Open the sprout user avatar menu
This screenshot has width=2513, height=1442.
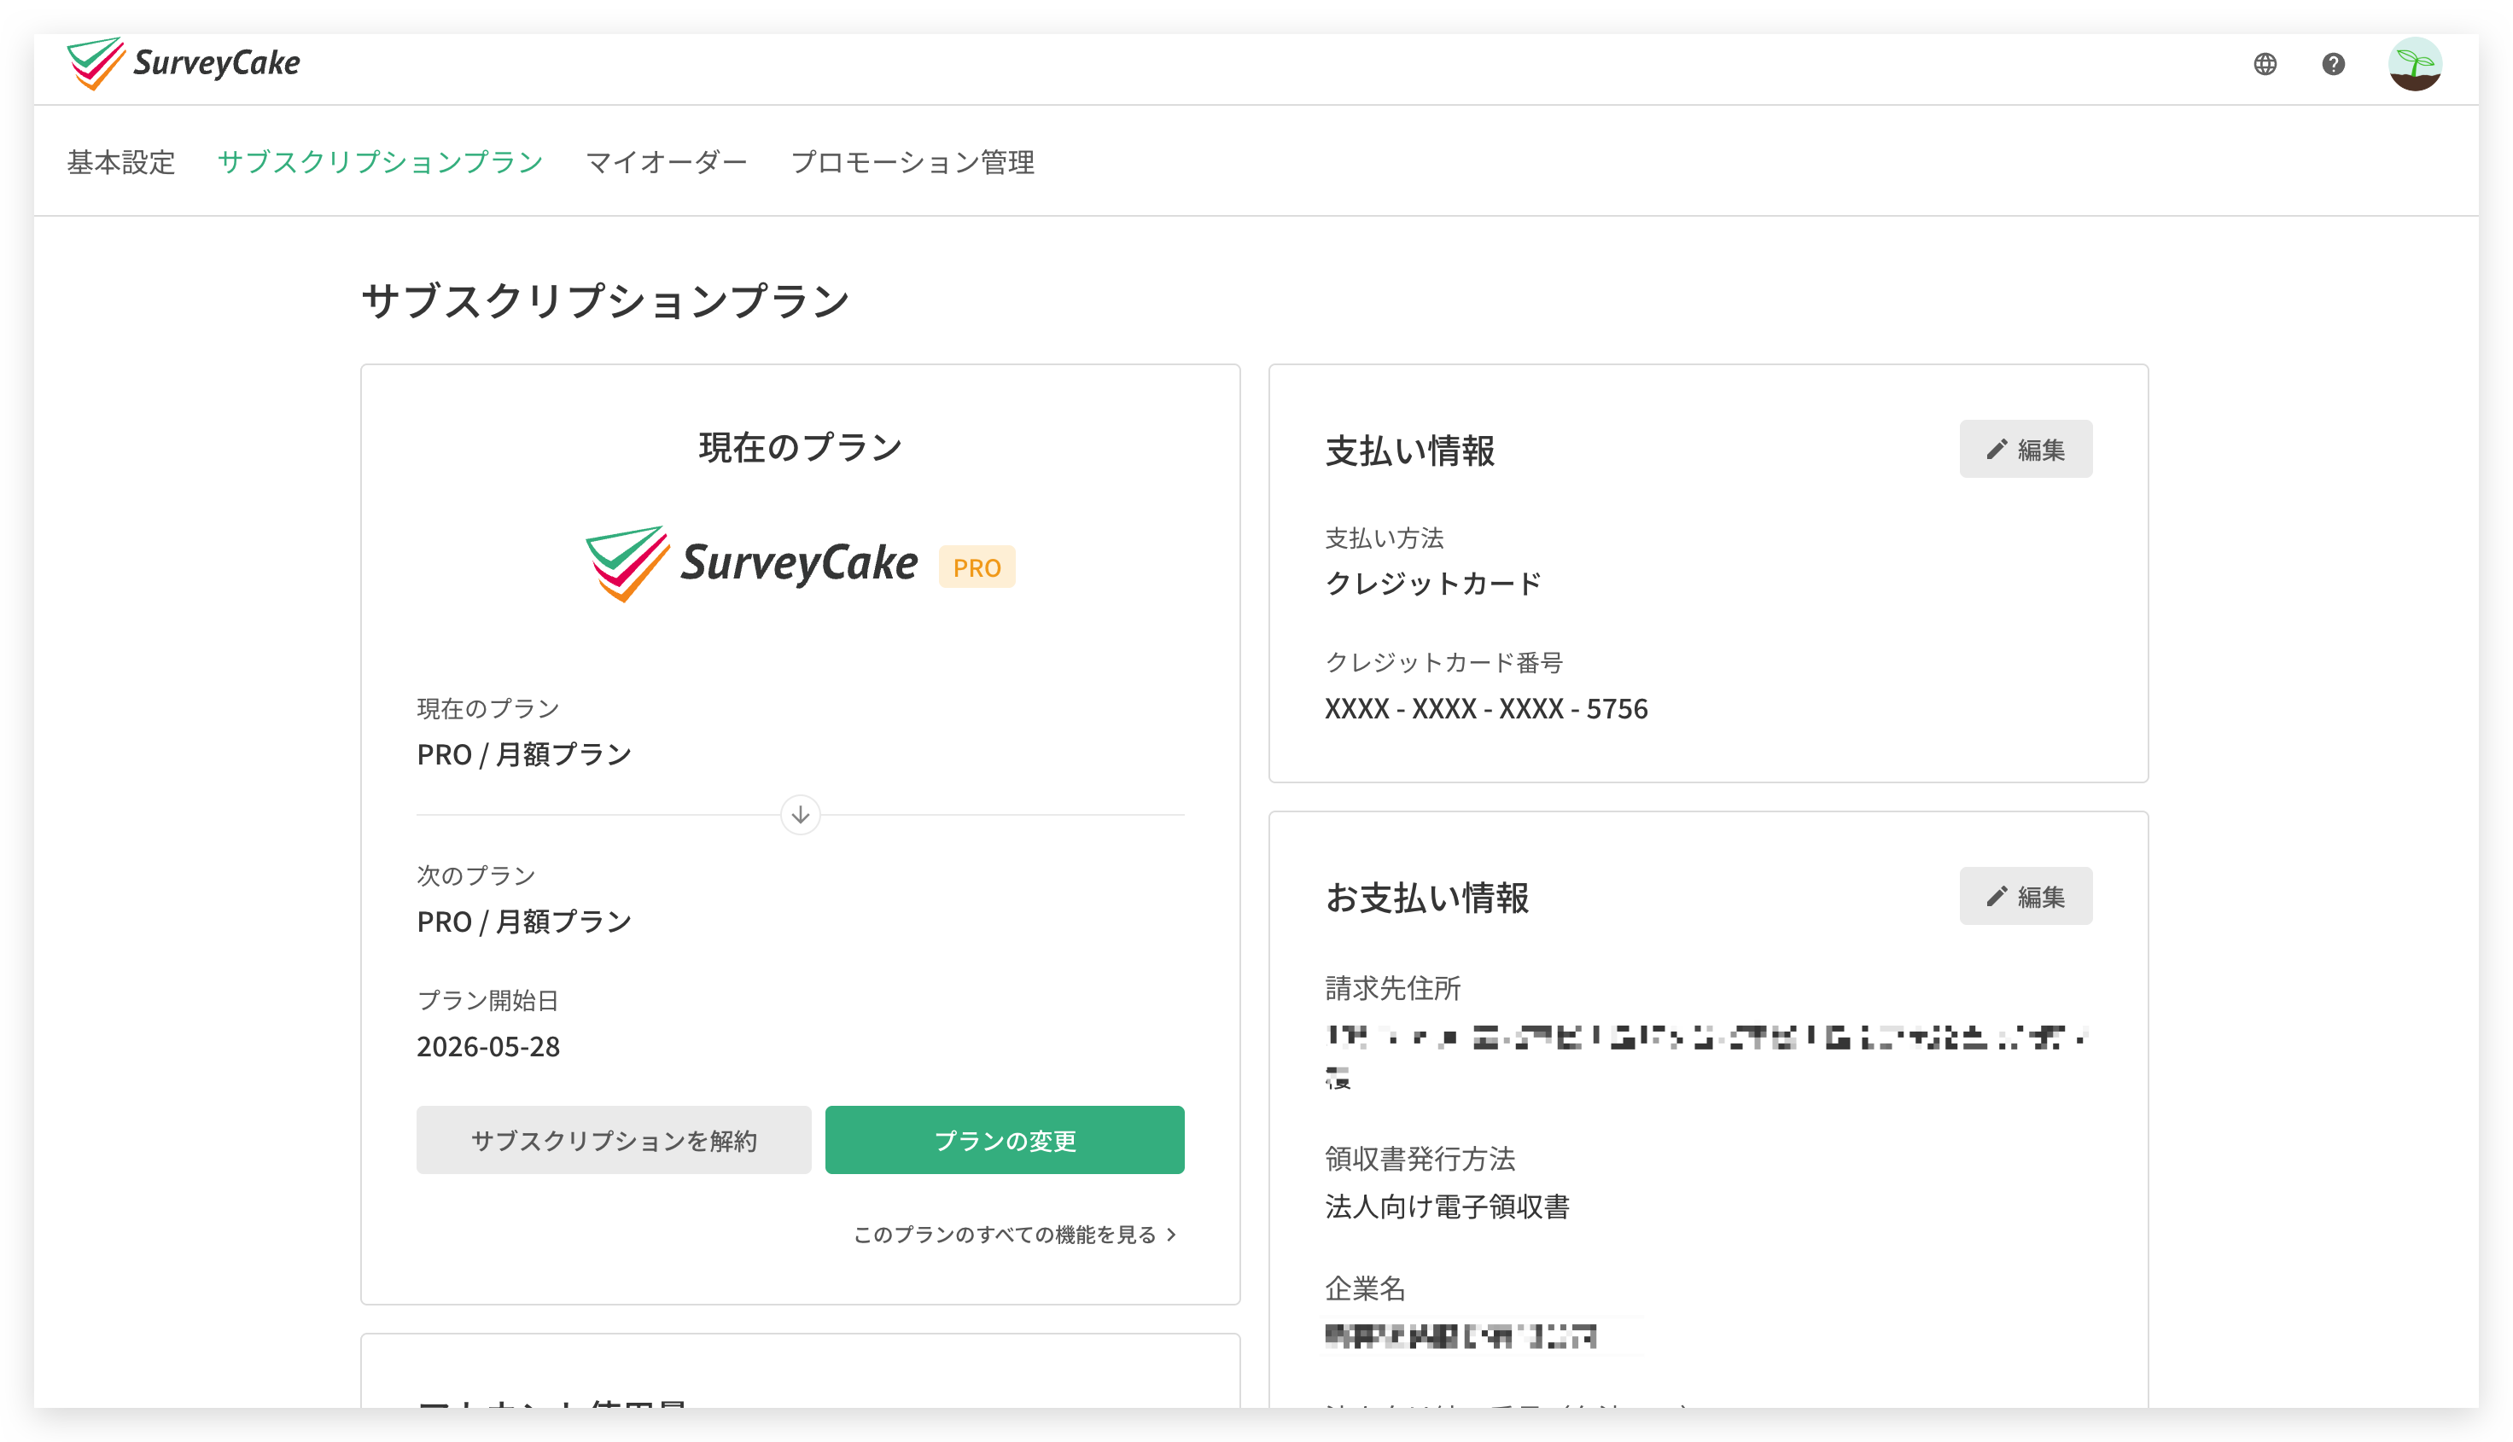(x=2414, y=64)
